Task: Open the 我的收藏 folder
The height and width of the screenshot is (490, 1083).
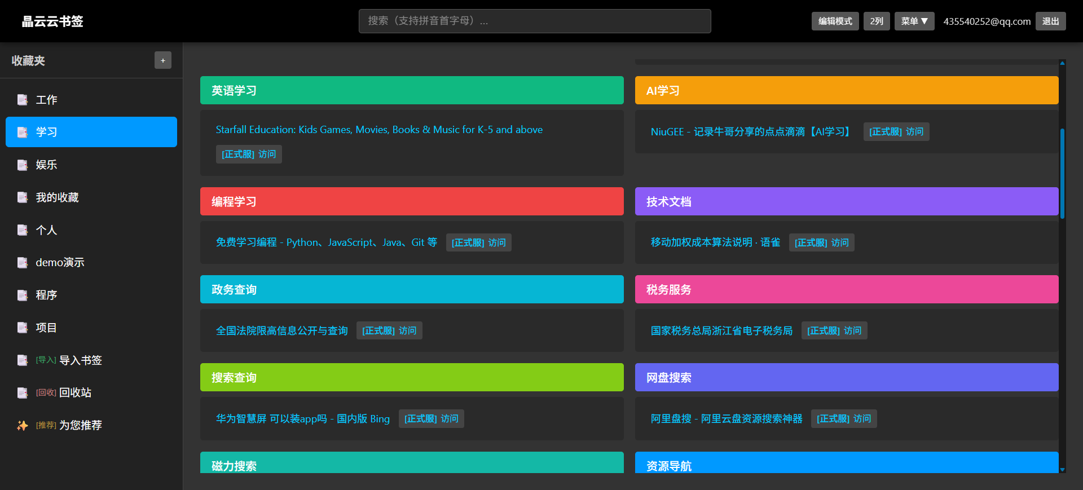Action: [91, 197]
